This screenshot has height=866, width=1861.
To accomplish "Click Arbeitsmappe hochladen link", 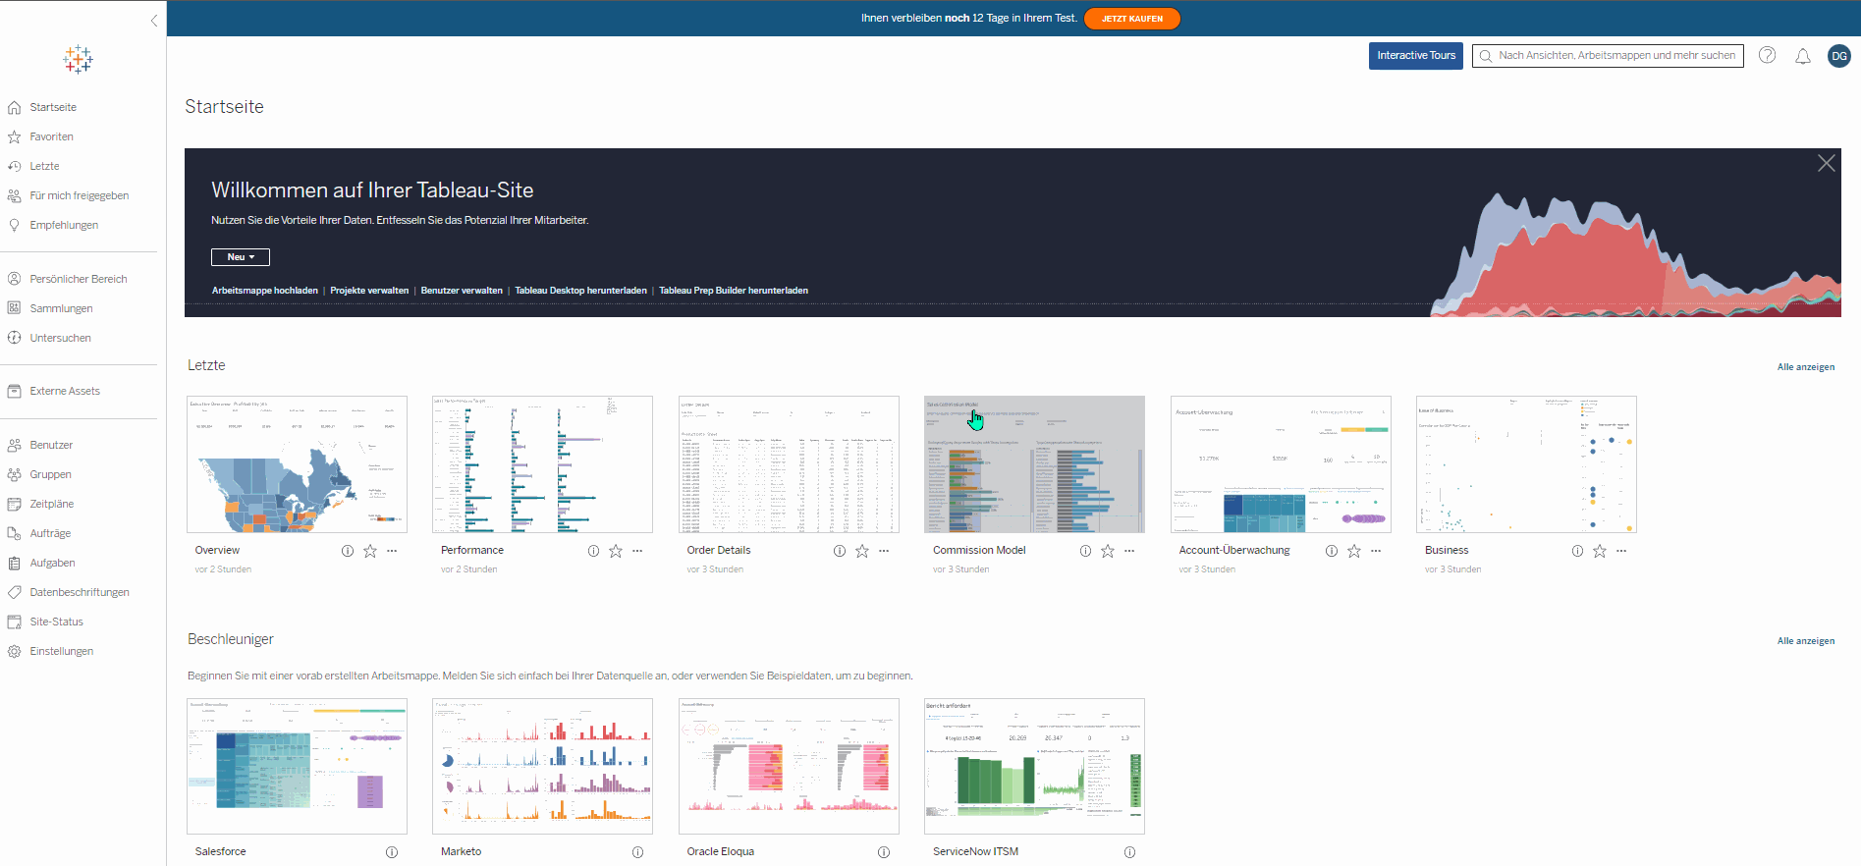I will click(x=265, y=291).
